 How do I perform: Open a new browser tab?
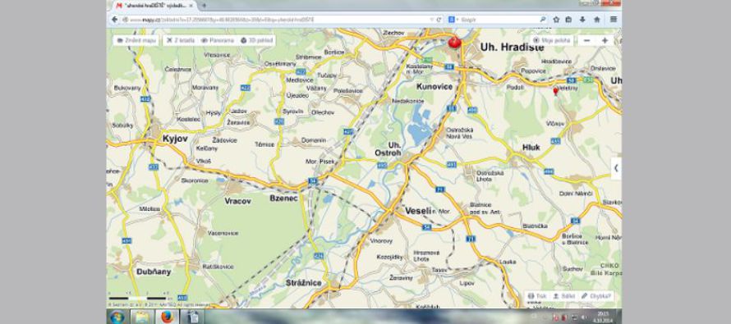pyautogui.click(x=205, y=6)
